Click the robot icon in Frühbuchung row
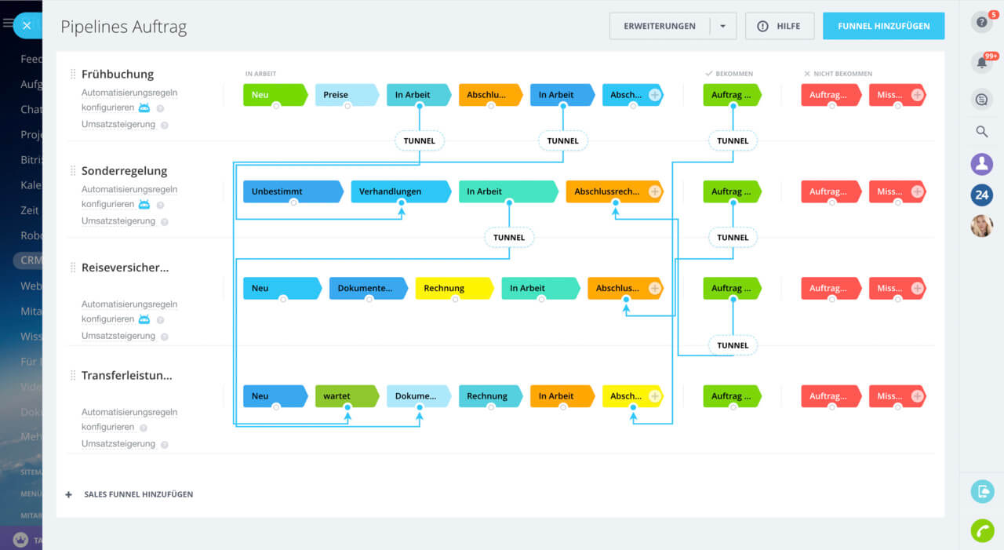The width and height of the screenshot is (1004, 550). (x=144, y=107)
